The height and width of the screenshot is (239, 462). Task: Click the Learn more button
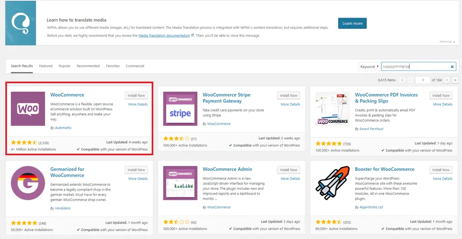(353, 23)
